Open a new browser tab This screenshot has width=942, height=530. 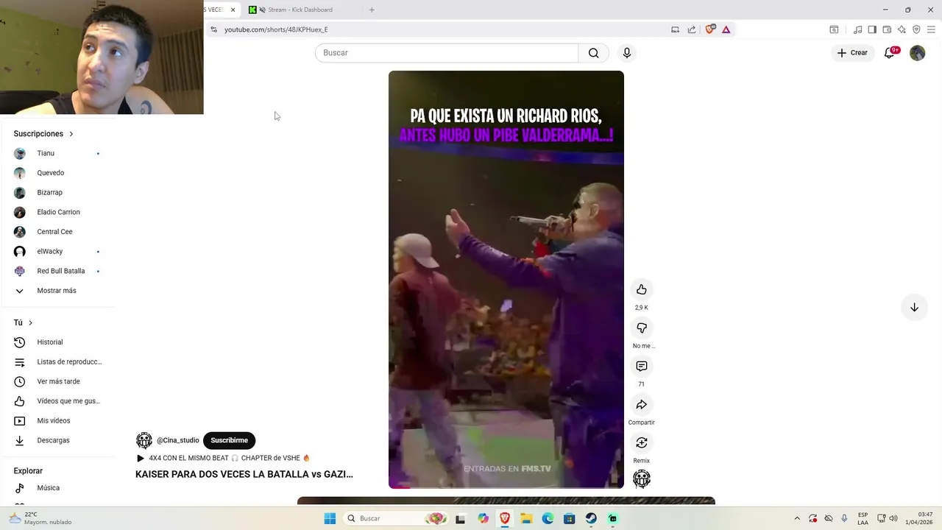[x=372, y=10]
